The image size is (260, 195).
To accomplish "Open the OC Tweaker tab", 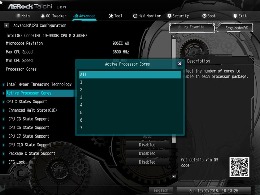I will point(53,16).
